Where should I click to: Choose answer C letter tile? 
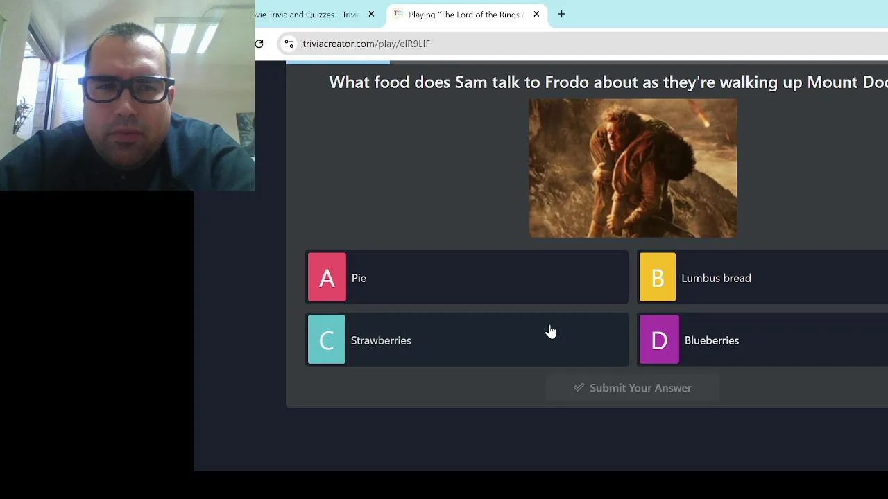(327, 340)
